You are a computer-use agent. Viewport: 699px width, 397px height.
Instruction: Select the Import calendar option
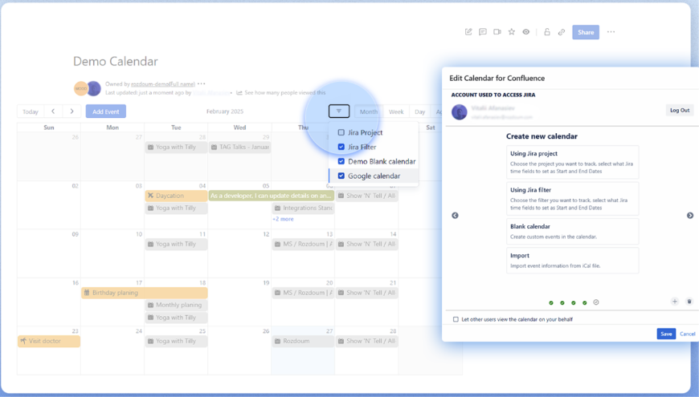(572, 261)
